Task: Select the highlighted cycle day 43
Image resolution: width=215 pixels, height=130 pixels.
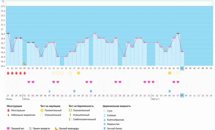Action: (x=182, y=68)
